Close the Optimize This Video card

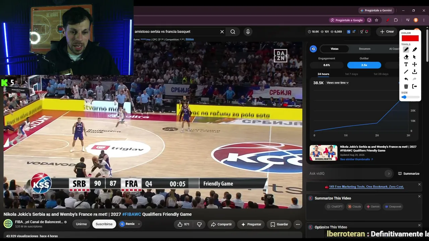click(419, 225)
